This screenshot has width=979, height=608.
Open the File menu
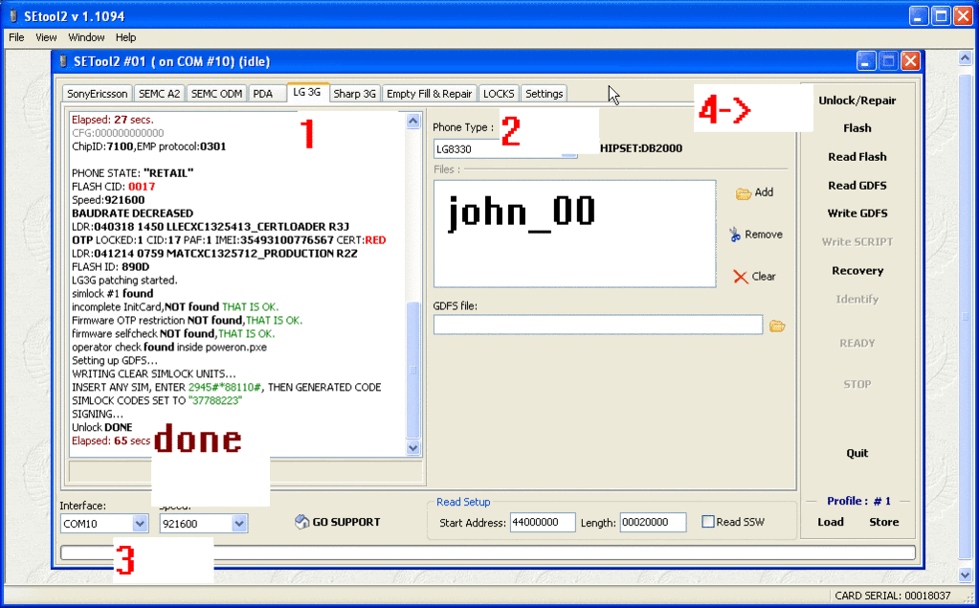click(16, 37)
